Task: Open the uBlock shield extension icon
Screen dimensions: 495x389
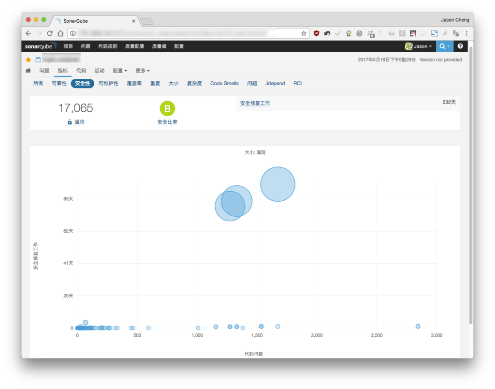Action: [x=316, y=33]
